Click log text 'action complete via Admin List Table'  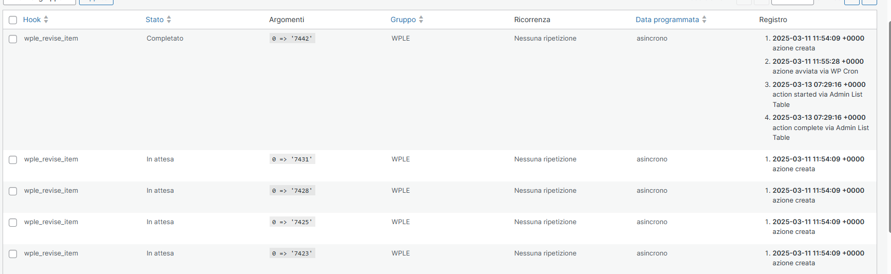pyautogui.click(x=821, y=133)
